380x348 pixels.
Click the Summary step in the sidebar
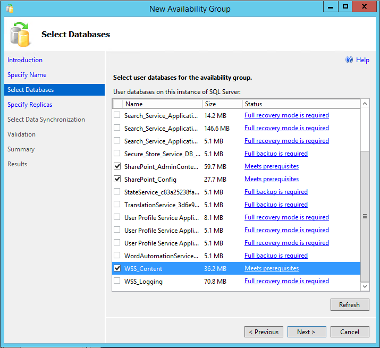click(x=21, y=149)
